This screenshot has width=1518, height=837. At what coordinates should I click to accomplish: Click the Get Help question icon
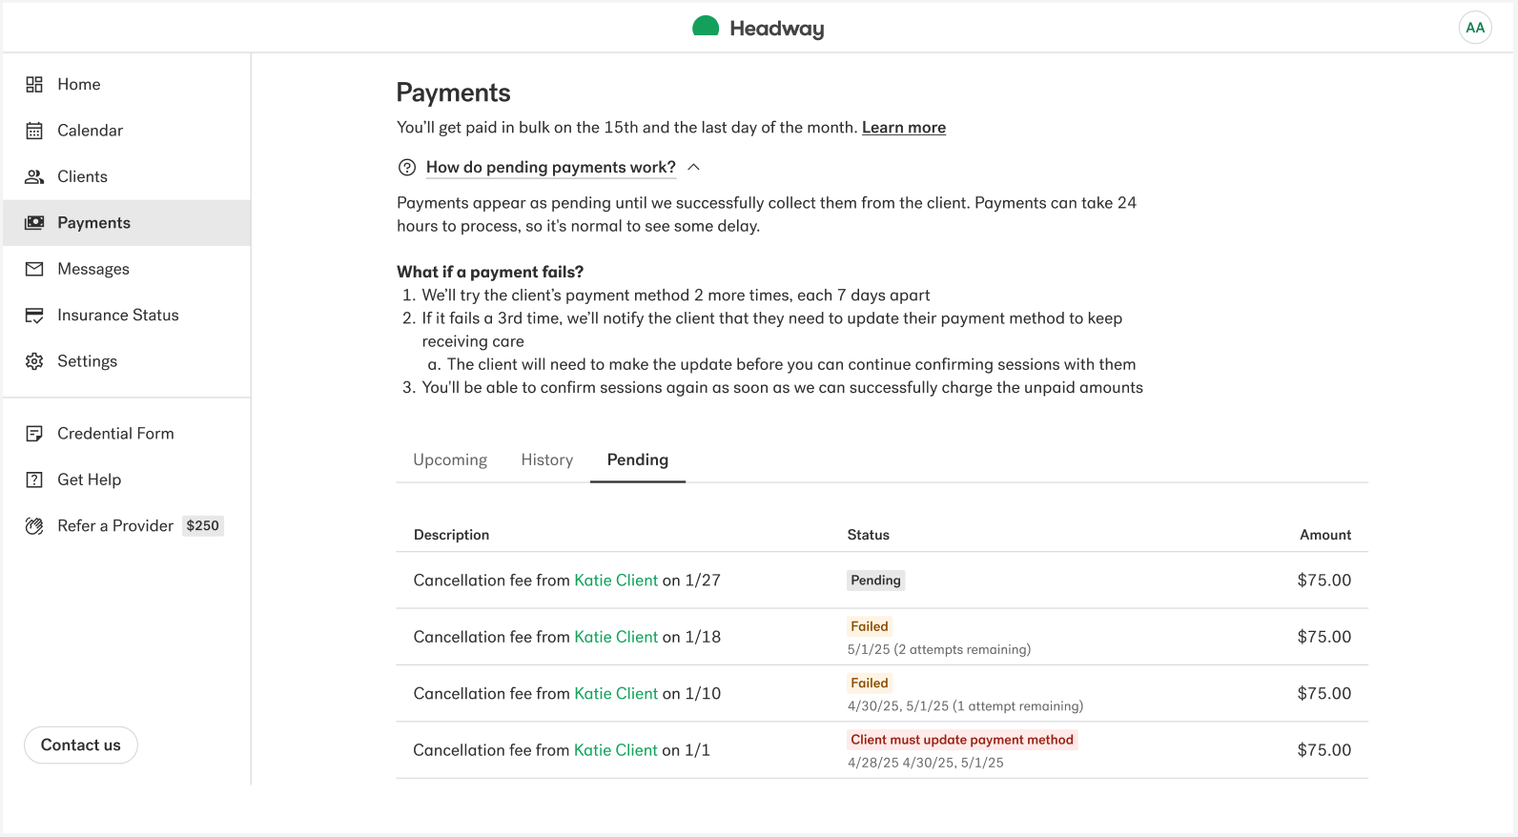coord(34,480)
